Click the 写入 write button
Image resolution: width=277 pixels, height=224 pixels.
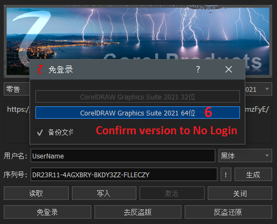[104, 193]
